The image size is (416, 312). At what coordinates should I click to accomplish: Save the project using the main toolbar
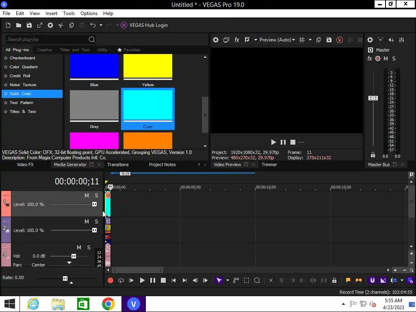[29, 25]
